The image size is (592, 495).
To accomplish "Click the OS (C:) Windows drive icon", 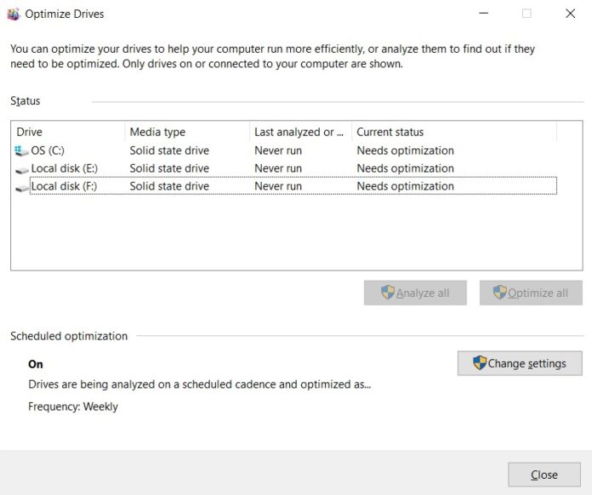I will (22, 151).
